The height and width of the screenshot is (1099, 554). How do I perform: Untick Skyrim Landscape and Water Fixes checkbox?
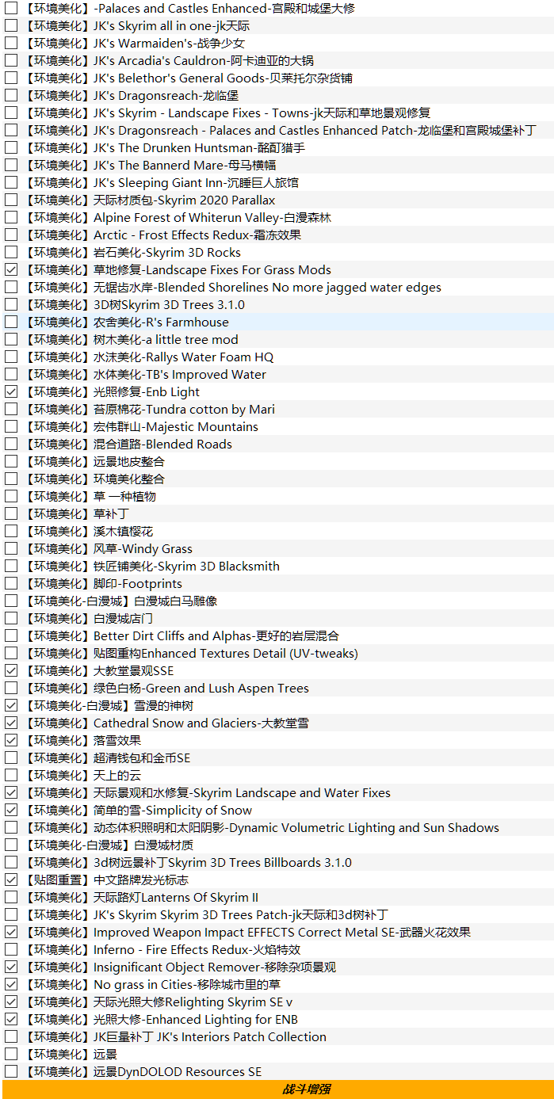pyautogui.click(x=11, y=792)
